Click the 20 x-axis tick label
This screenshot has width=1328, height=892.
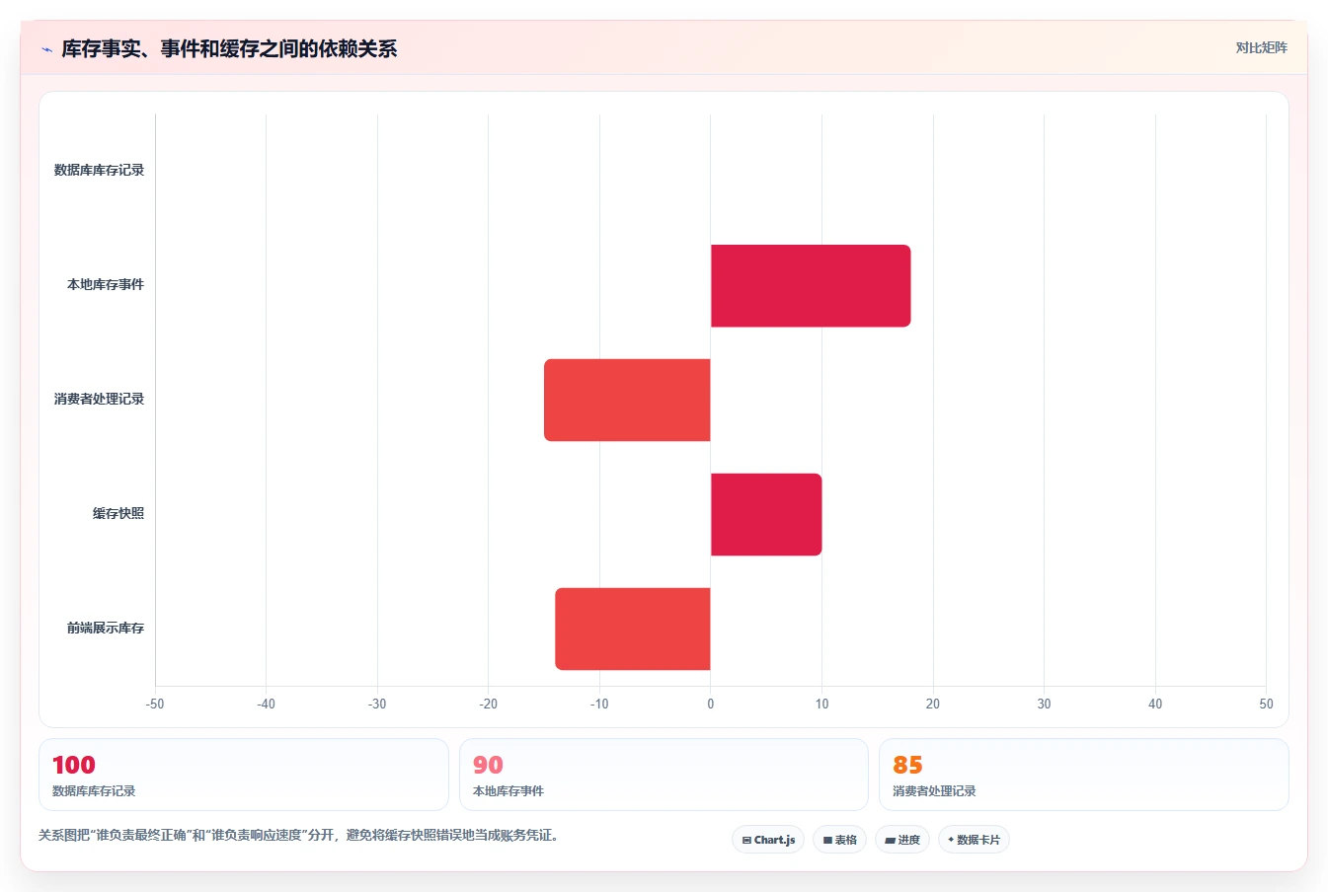point(933,704)
